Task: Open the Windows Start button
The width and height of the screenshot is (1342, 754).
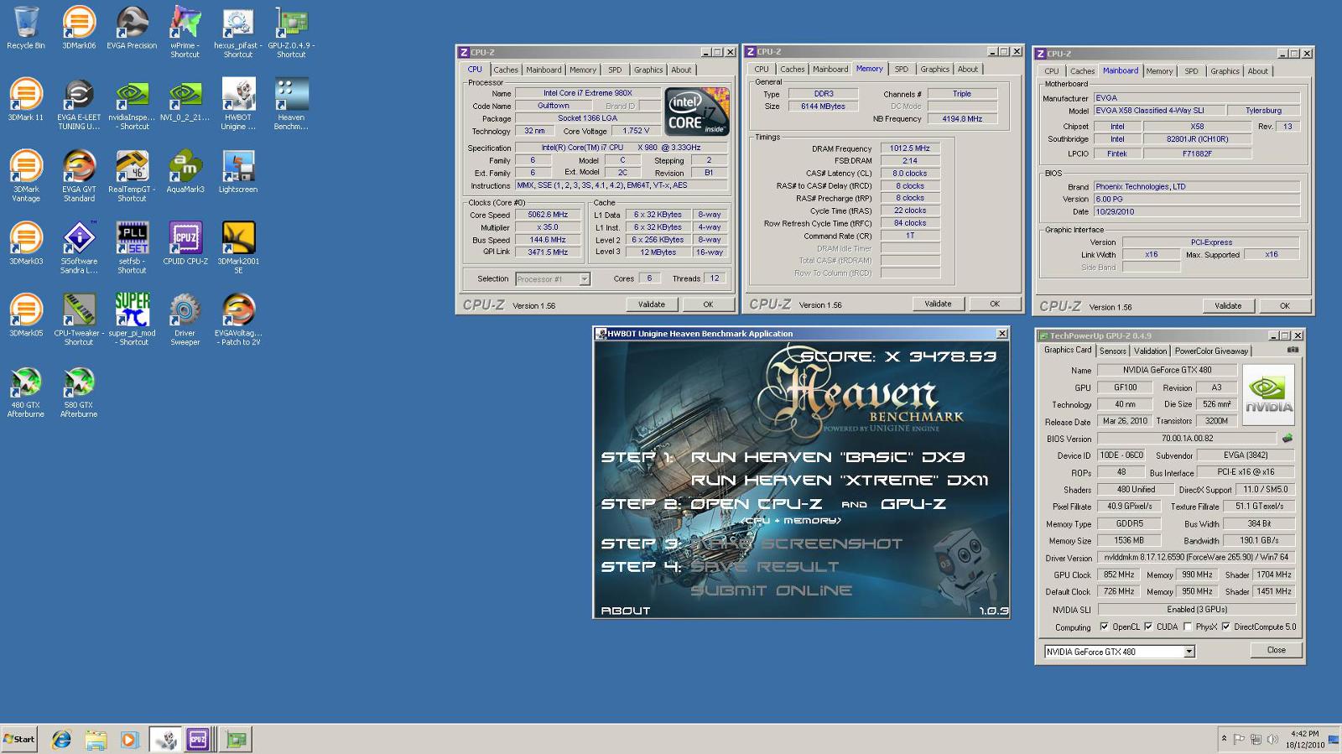Action: tap(19, 739)
